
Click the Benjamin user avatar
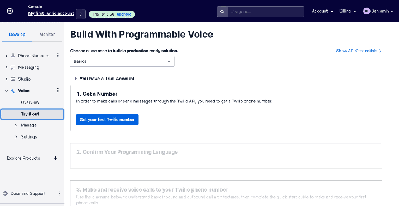point(367,11)
